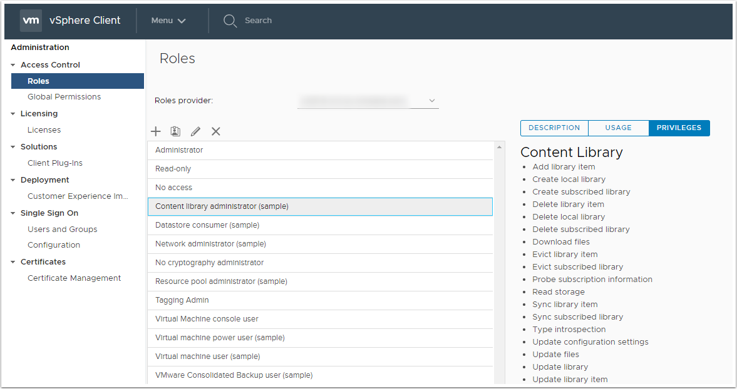Clone the selected role icon
The image size is (737, 389).
click(x=175, y=131)
